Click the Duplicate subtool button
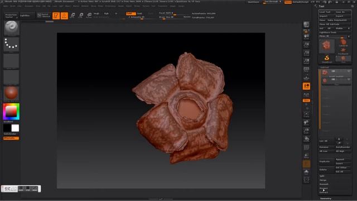The image size is (357, 201). pos(326,161)
